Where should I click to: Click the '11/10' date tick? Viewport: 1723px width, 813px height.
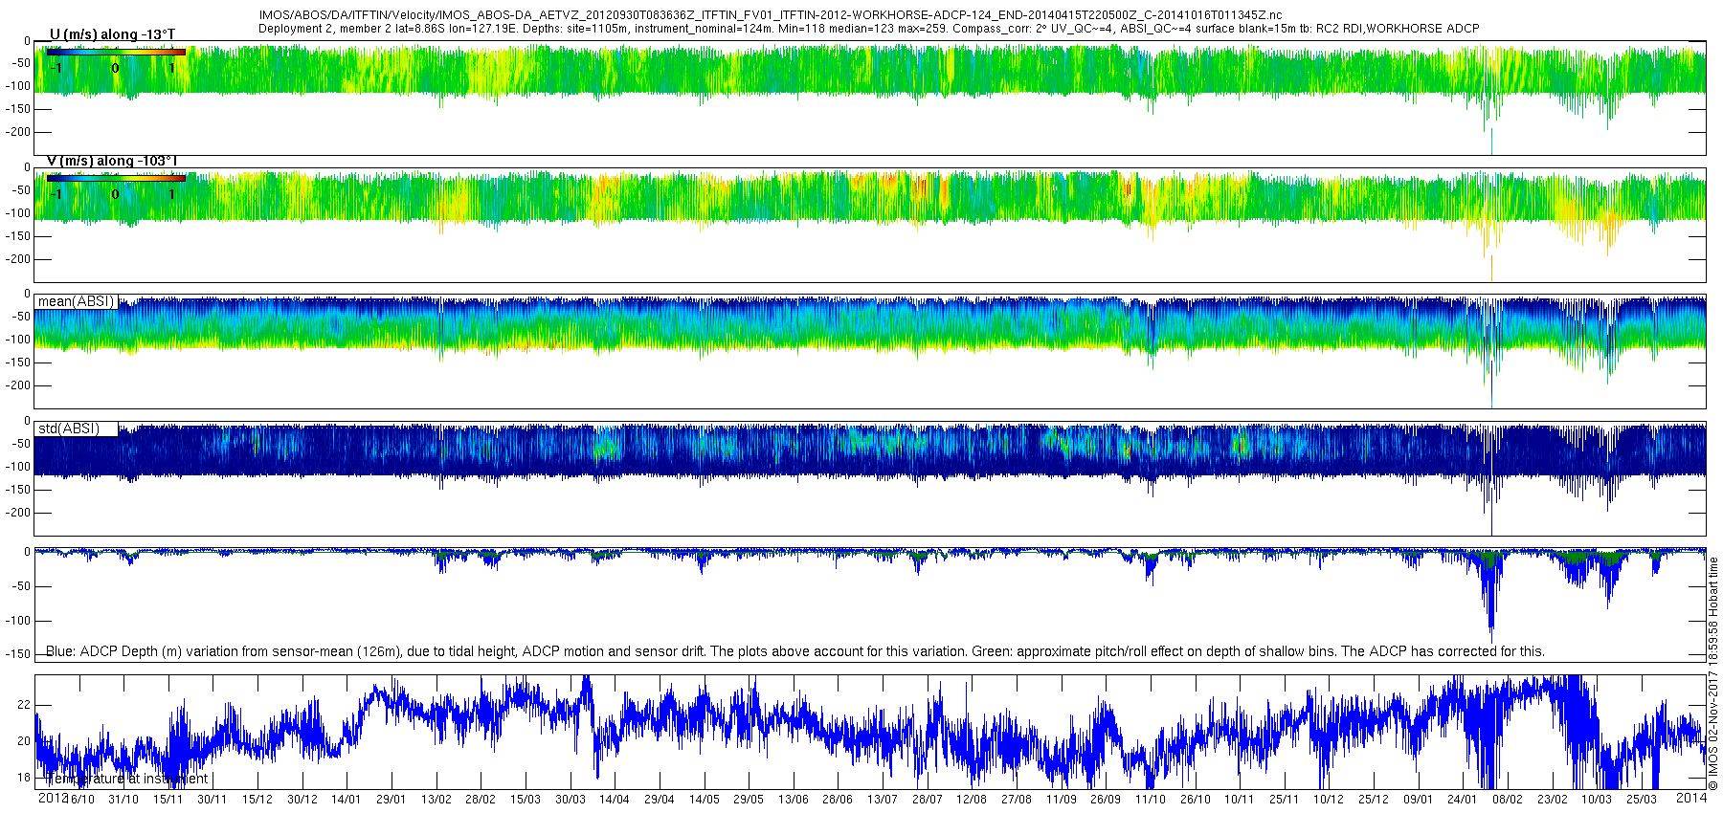coord(1151,800)
